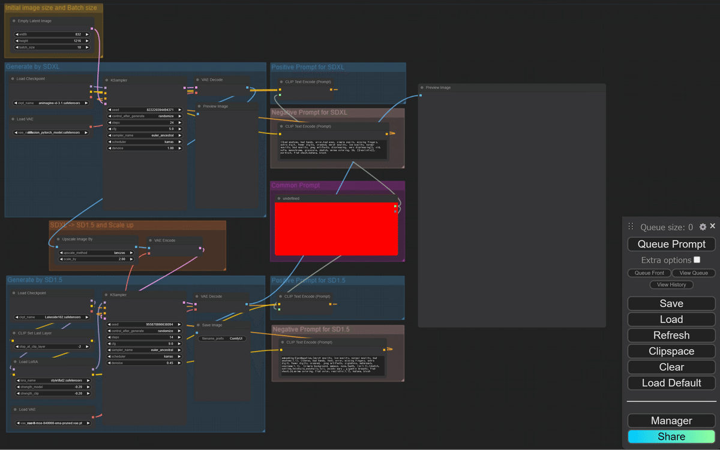
Task: Click the Queue Prompt button
Action: coord(671,244)
